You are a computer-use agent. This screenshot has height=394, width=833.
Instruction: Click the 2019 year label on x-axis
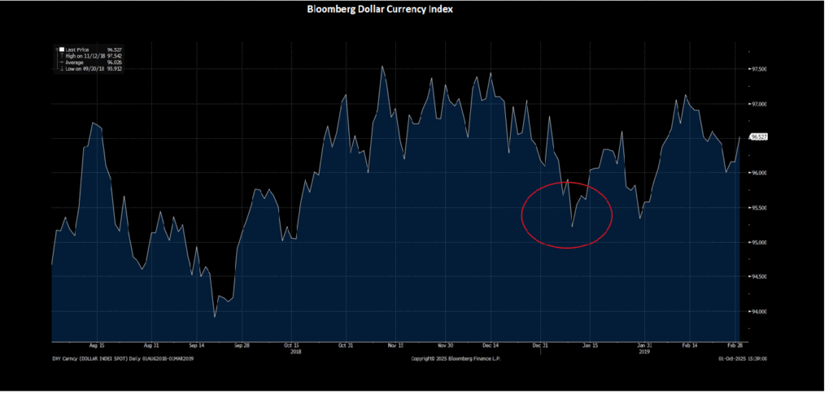644,351
